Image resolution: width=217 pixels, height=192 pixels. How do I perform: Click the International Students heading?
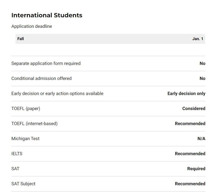tap(47, 15)
